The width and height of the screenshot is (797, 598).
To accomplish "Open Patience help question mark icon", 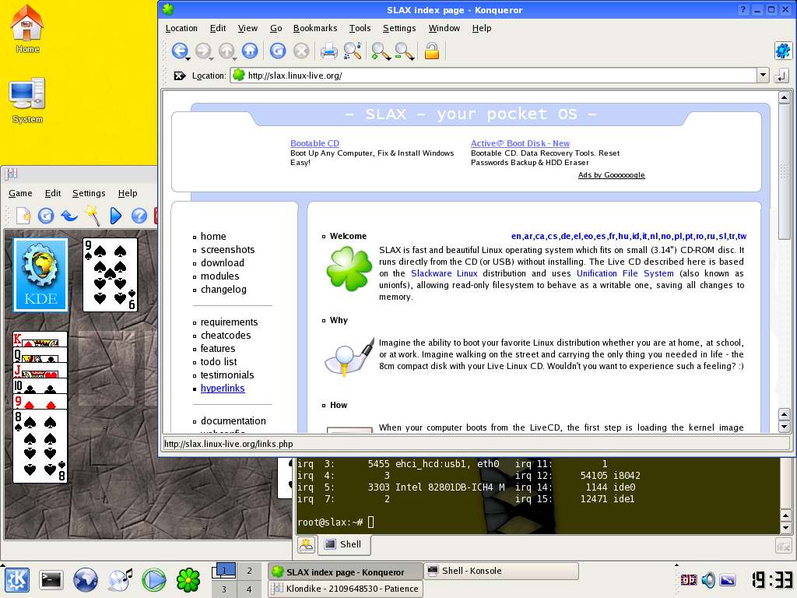I will 139,216.
